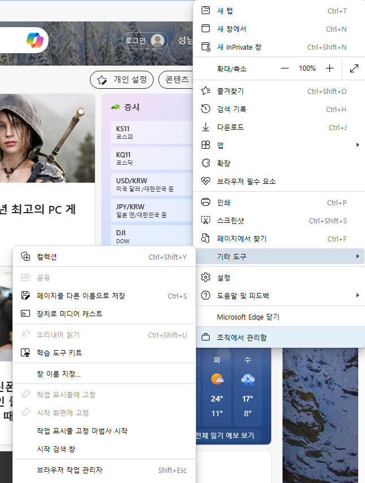Open 브라우저 작업 관리자
365x483 pixels.
104,470
